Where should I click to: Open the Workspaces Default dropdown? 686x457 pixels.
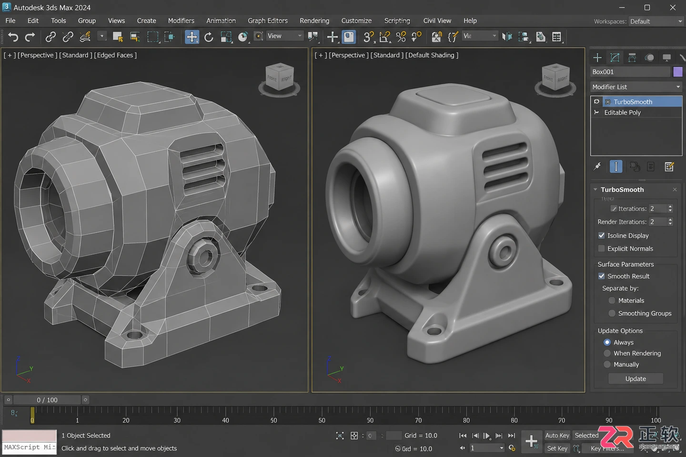point(656,21)
